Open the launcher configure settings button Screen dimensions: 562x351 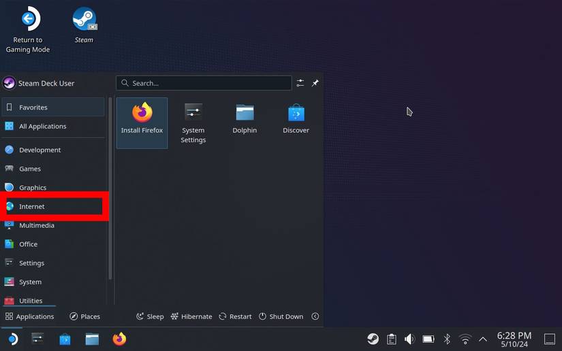click(x=300, y=83)
